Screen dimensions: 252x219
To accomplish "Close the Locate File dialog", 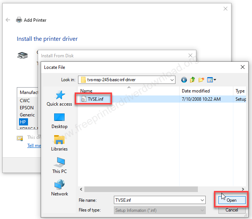I will pyautogui.click(x=243, y=67).
